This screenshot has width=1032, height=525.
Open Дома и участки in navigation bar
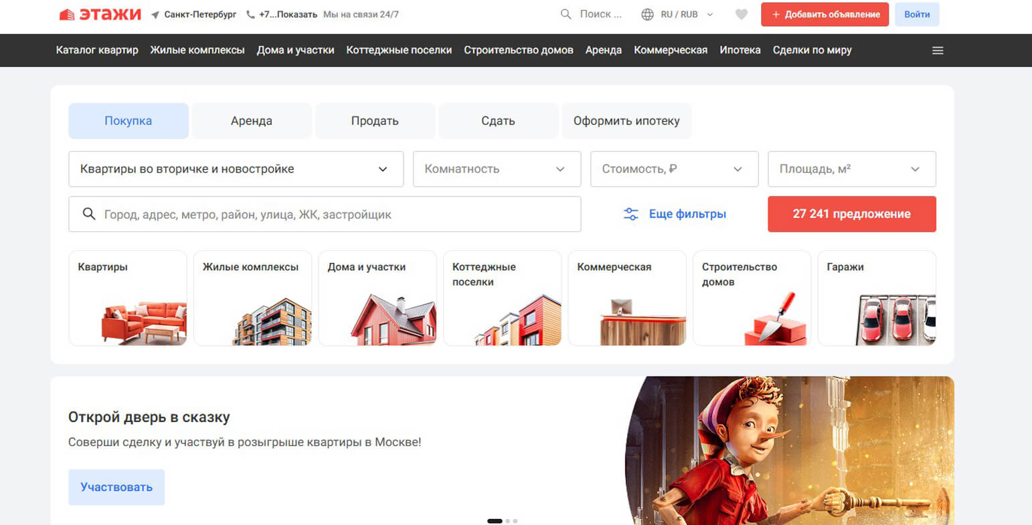(x=296, y=50)
